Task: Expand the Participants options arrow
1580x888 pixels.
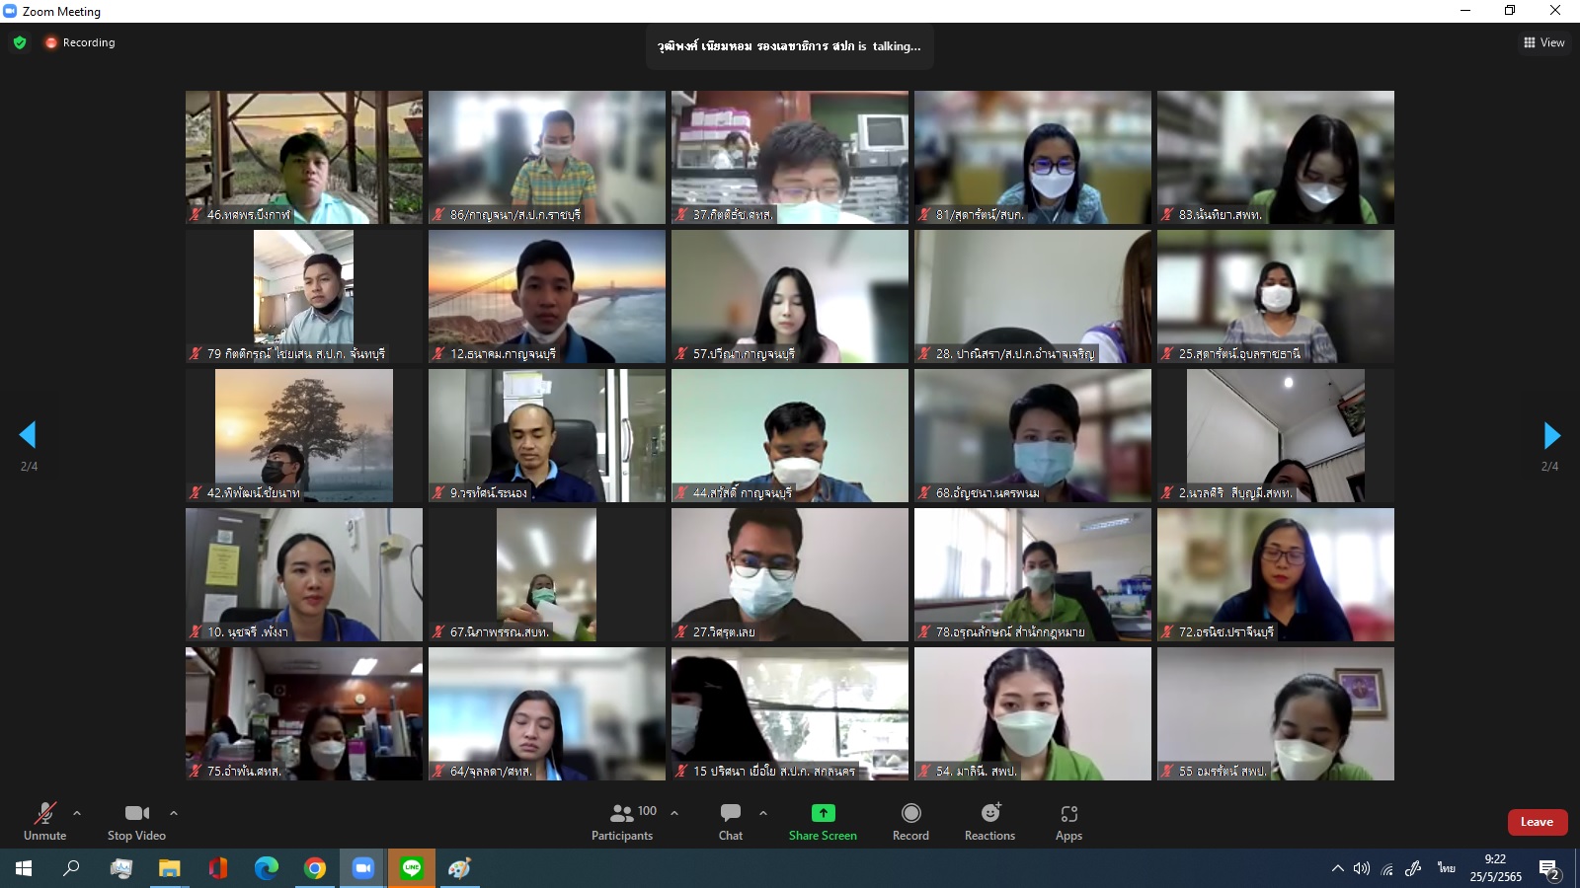Action: [674, 813]
